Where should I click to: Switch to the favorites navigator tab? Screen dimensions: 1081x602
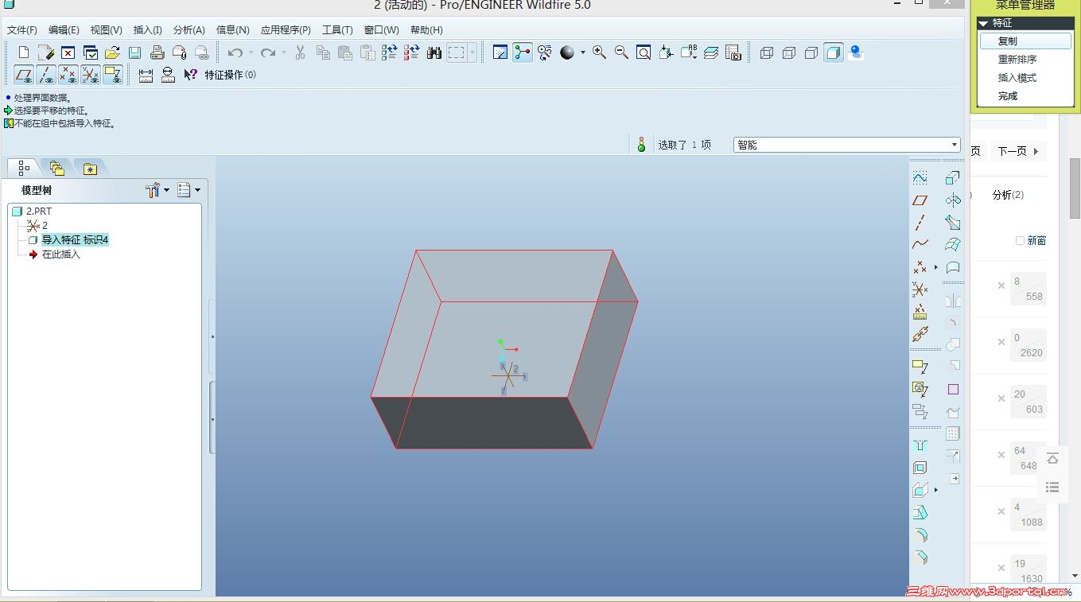pos(90,168)
